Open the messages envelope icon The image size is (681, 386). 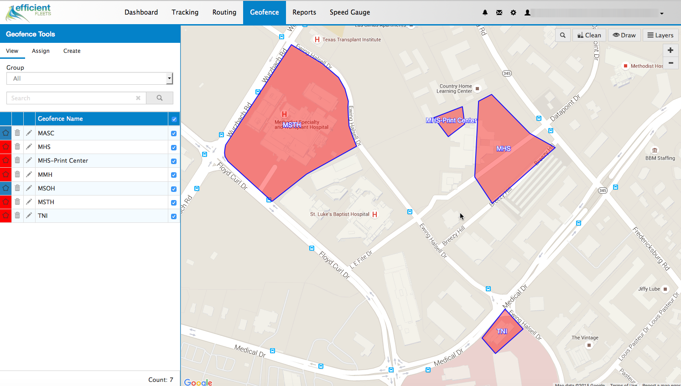pyautogui.click(x=499, y=13)
